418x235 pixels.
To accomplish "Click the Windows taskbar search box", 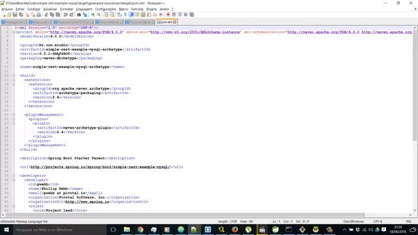I will tap(59, 230).
